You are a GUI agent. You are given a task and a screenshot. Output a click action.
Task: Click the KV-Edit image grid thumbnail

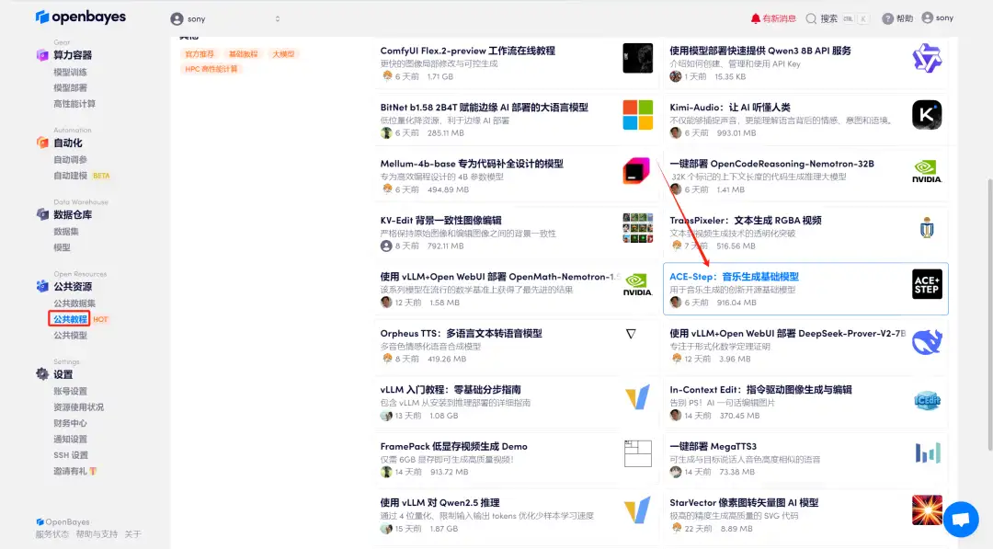638,228
